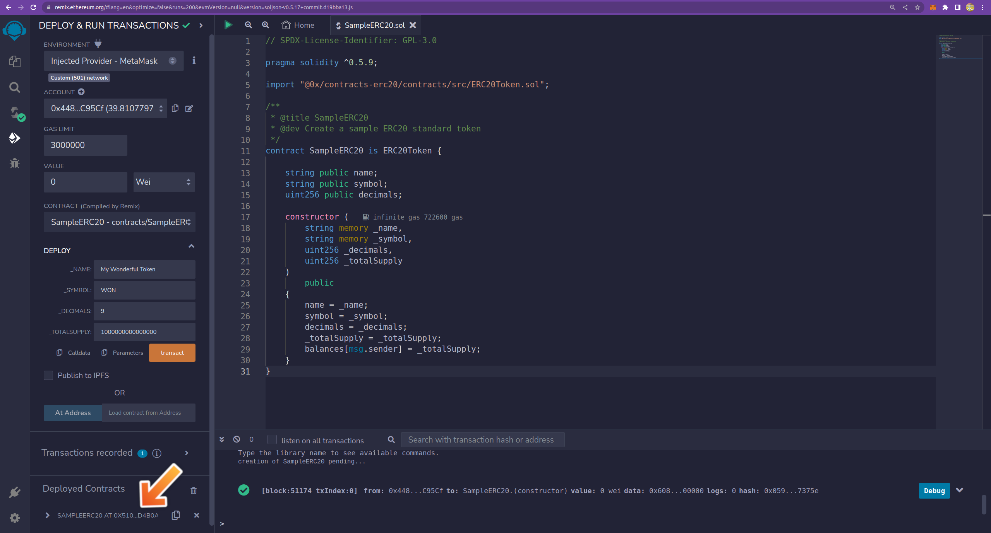
Task: Open the Wei unit dropdown
Action: [x=164, y=182]
